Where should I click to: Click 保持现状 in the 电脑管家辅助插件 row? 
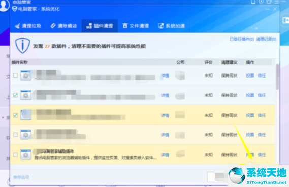[229, 155]
